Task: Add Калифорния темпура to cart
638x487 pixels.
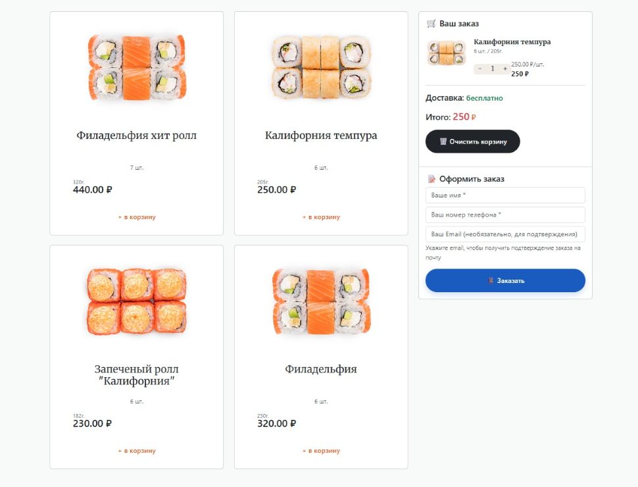Action: point(321,217)
